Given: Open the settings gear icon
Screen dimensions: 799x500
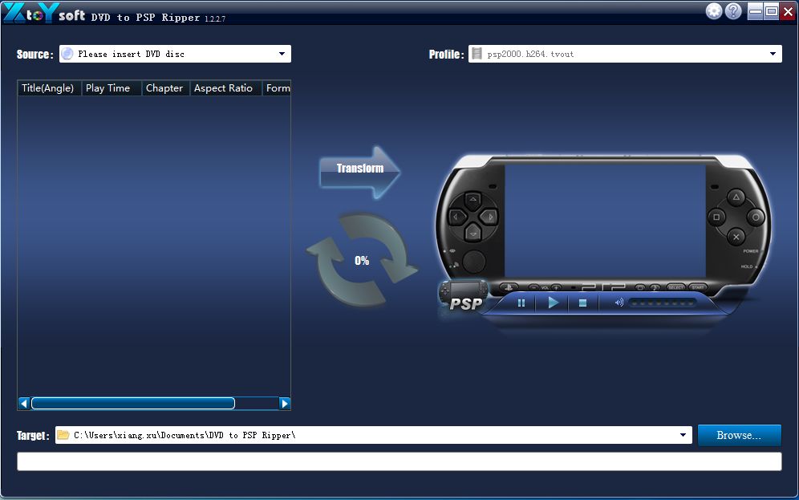Looking at the screenshot, I should 714,11.
